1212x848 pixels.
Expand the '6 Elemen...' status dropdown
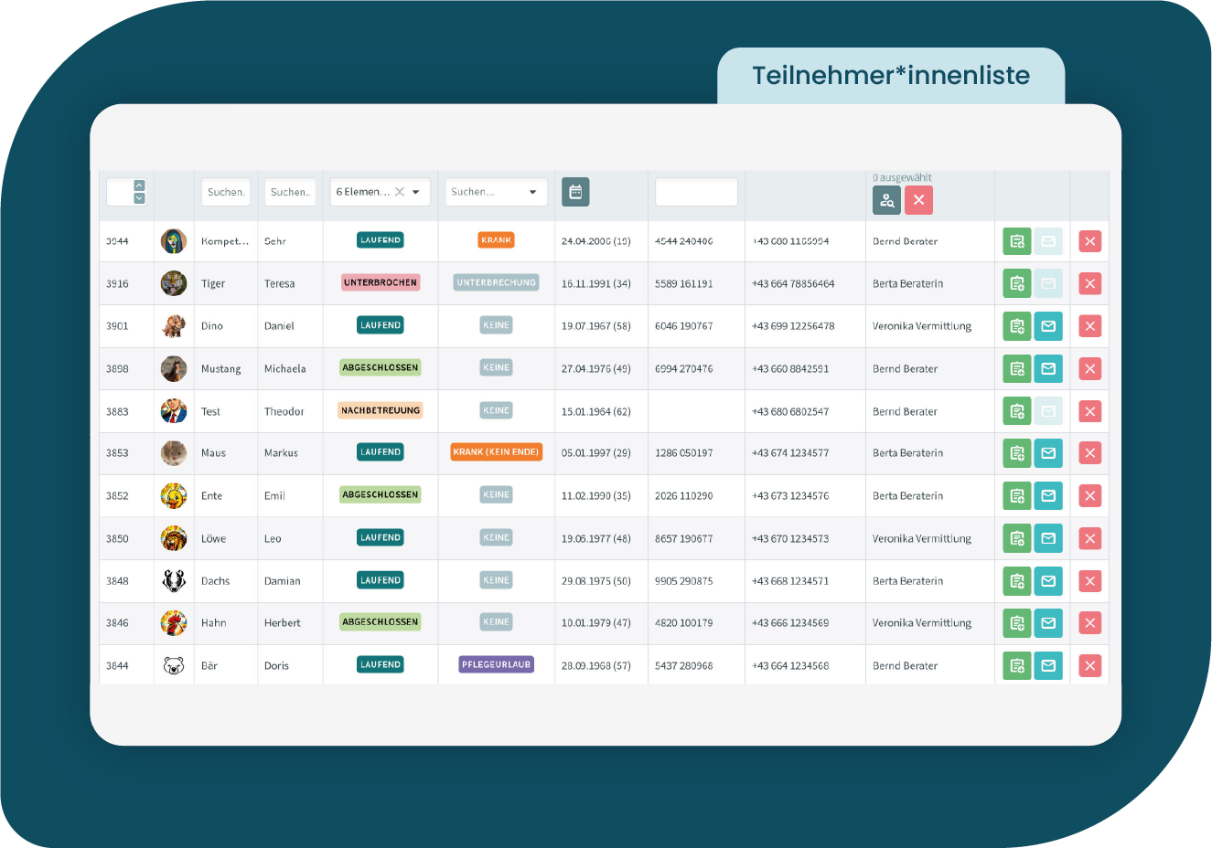click(416, 192)
